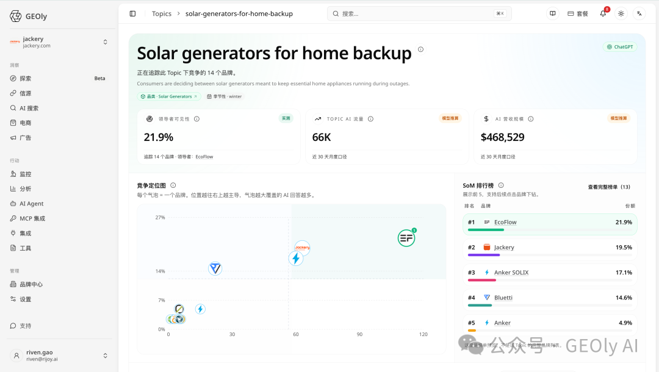
Task: Open 探索 in the sidebar
Action: click(x=58, y=79)
